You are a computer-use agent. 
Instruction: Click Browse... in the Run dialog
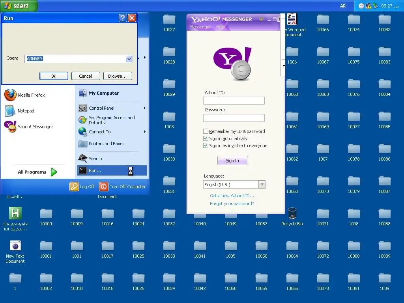point(118,76)
